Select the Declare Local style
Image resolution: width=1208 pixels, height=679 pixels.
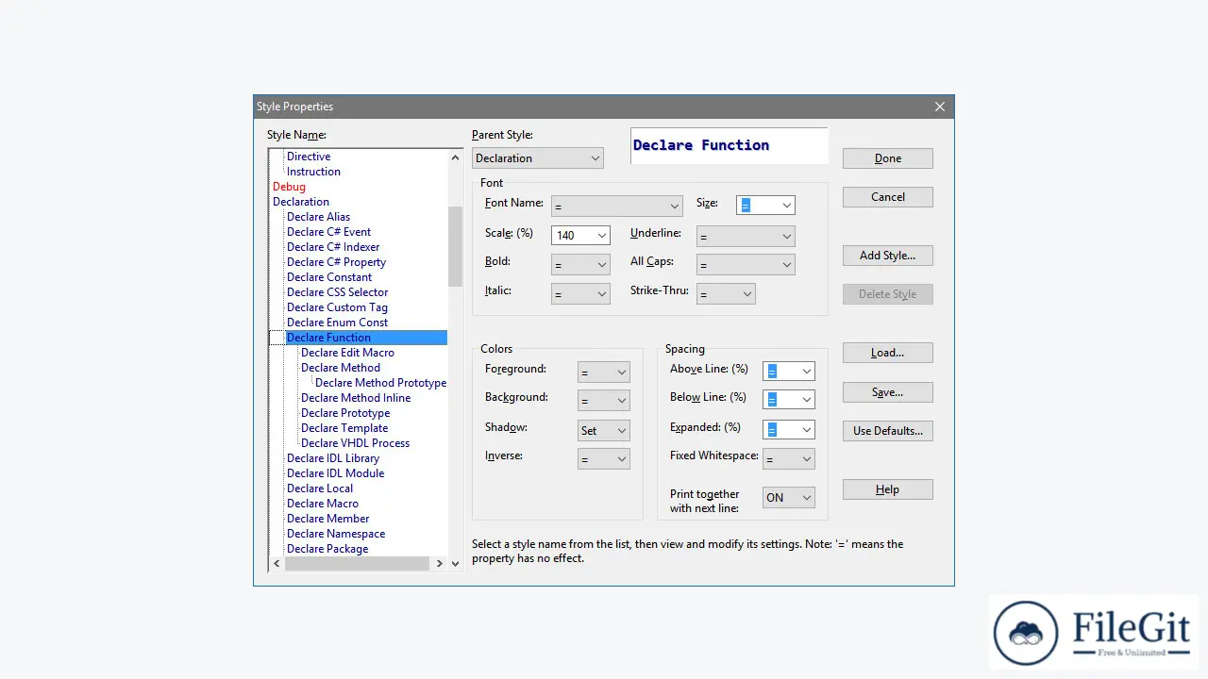320,489
